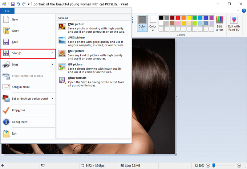Expand Set as desktop background submenu arrow

tap(52, 98)
